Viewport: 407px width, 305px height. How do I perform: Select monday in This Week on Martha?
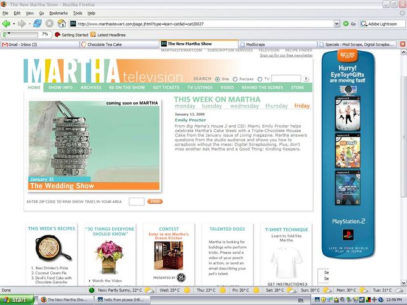(185, 106)
